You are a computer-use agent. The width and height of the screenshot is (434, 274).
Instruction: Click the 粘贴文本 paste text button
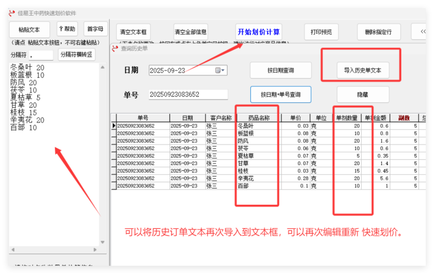[30, 29]
